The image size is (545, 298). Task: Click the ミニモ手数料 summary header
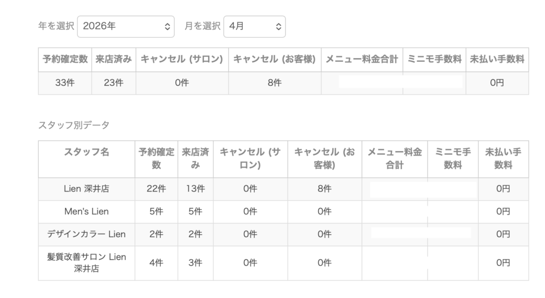point(434,60)
